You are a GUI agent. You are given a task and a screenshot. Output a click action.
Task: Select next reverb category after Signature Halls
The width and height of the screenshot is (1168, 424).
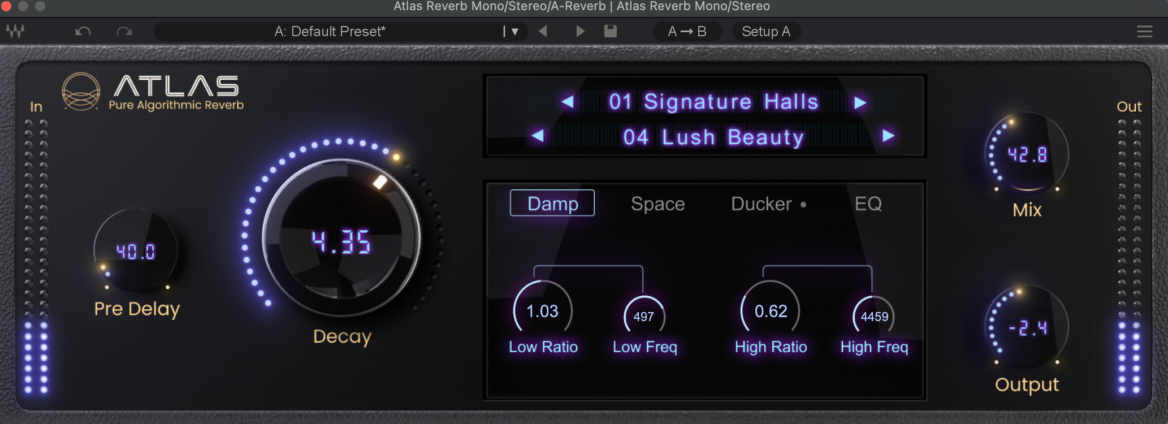[x=860, y=102]
